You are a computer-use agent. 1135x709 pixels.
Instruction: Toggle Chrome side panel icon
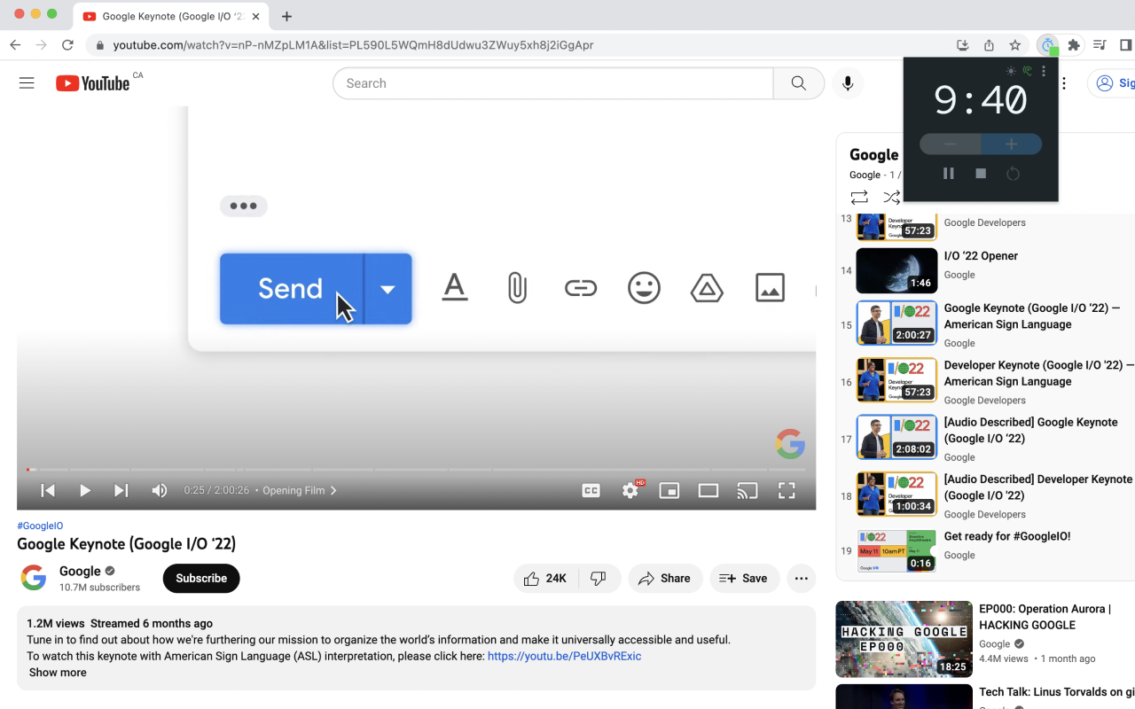point(1125,45)
